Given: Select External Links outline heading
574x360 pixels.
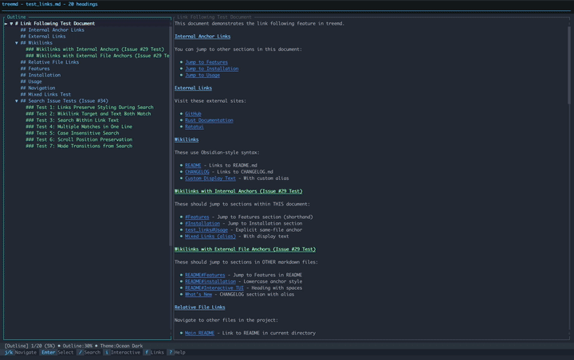Looking at the screenshot, I should 43,37.
